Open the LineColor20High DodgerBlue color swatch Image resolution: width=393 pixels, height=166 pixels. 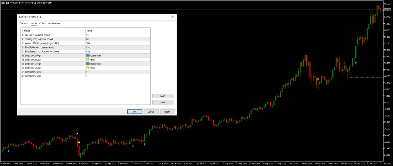coord(88,55)
